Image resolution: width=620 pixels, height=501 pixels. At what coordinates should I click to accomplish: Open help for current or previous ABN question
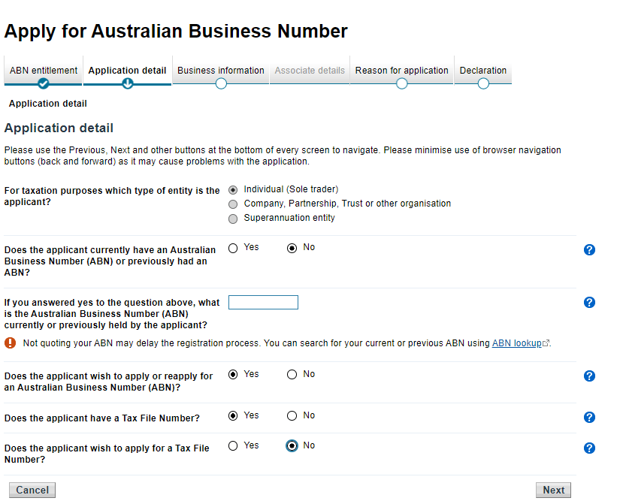[589, 250]
